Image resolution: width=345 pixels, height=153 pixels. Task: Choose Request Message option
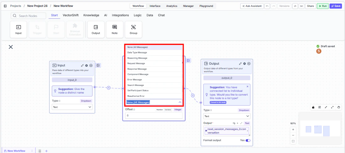click(154, 63)
